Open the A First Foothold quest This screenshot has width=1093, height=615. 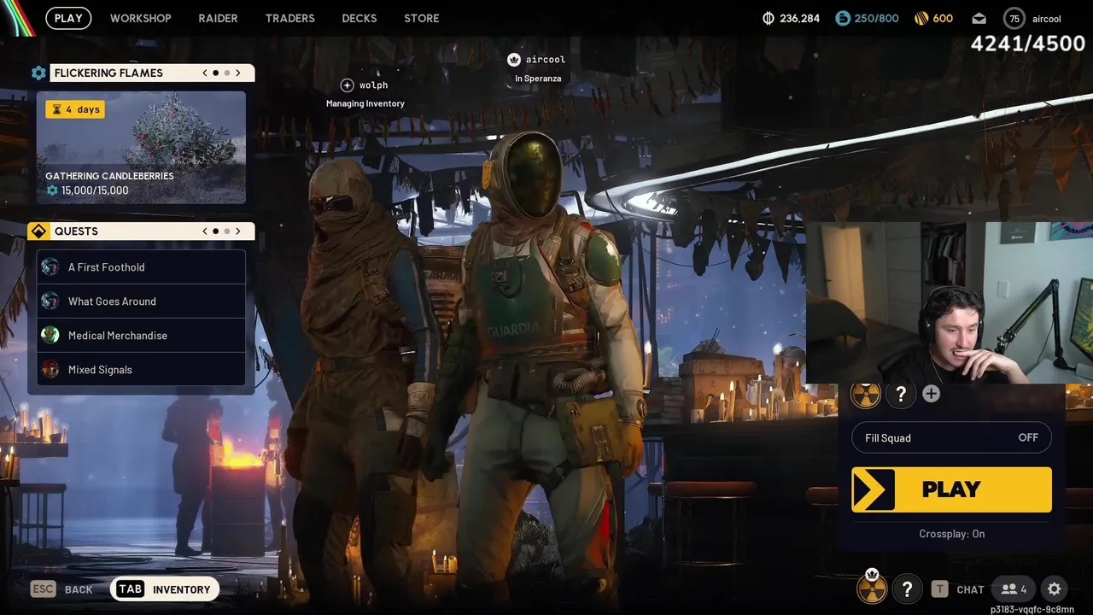[141, 267]
